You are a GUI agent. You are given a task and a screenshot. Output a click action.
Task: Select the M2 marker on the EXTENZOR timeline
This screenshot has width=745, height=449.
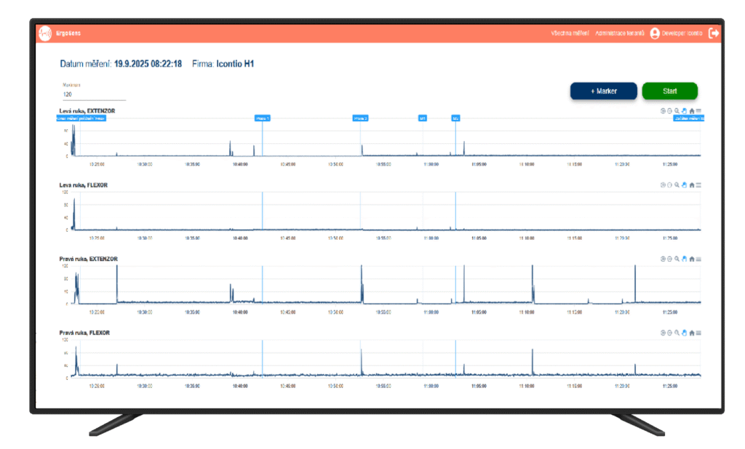tap(455, 118)
